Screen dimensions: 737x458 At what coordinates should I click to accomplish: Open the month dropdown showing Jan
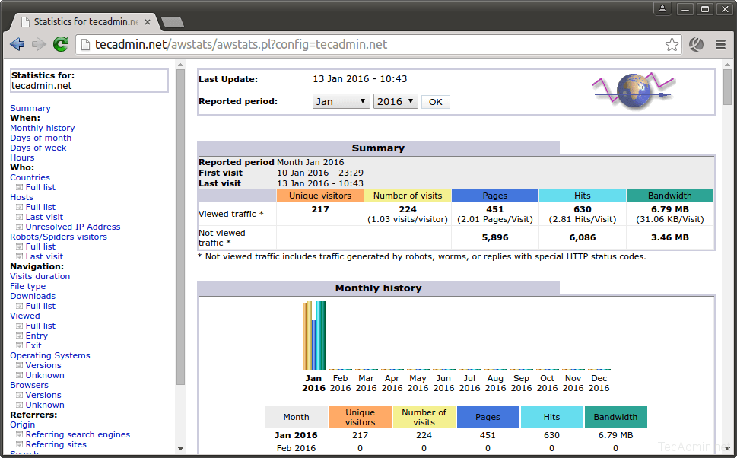click(x=341, y=101)
